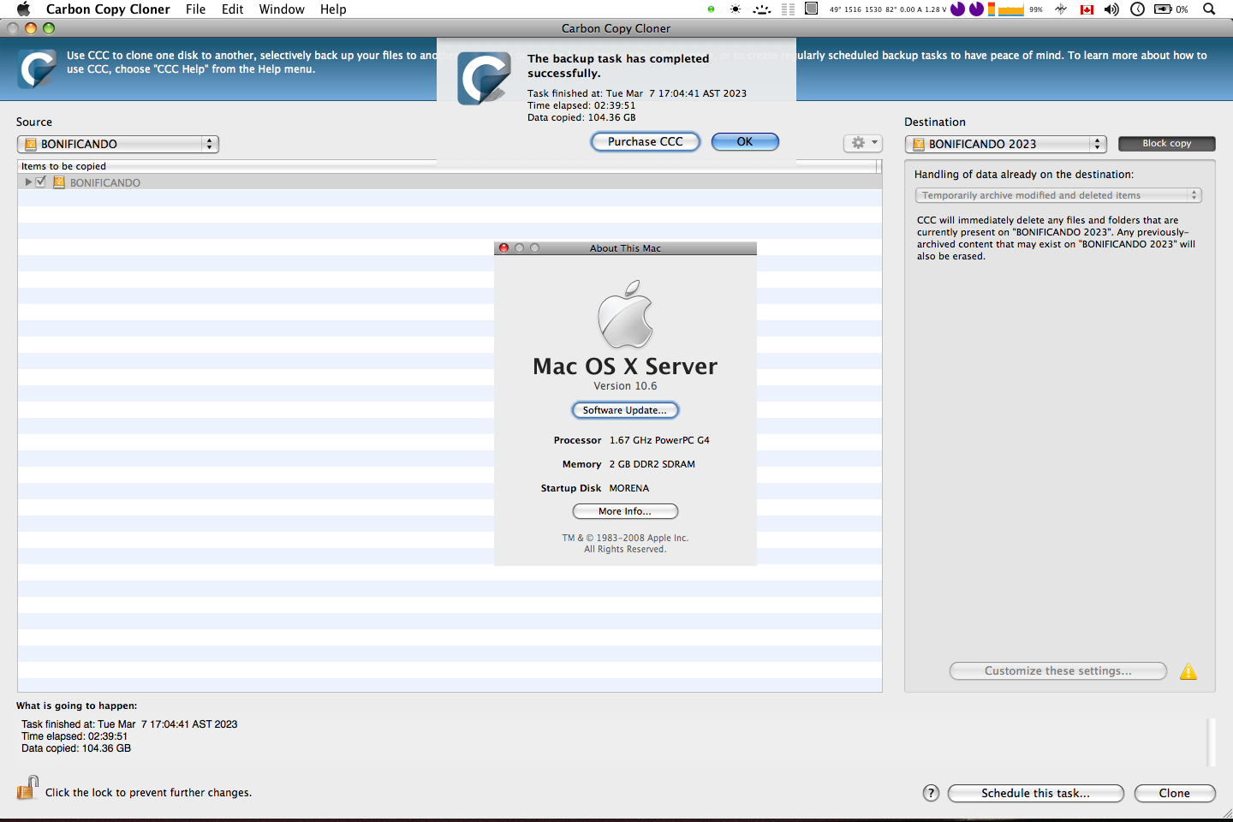Click the lock to prevent changes
This screenshot has width=1233, height=822.
pyautogui.click(x=27, y=788)
